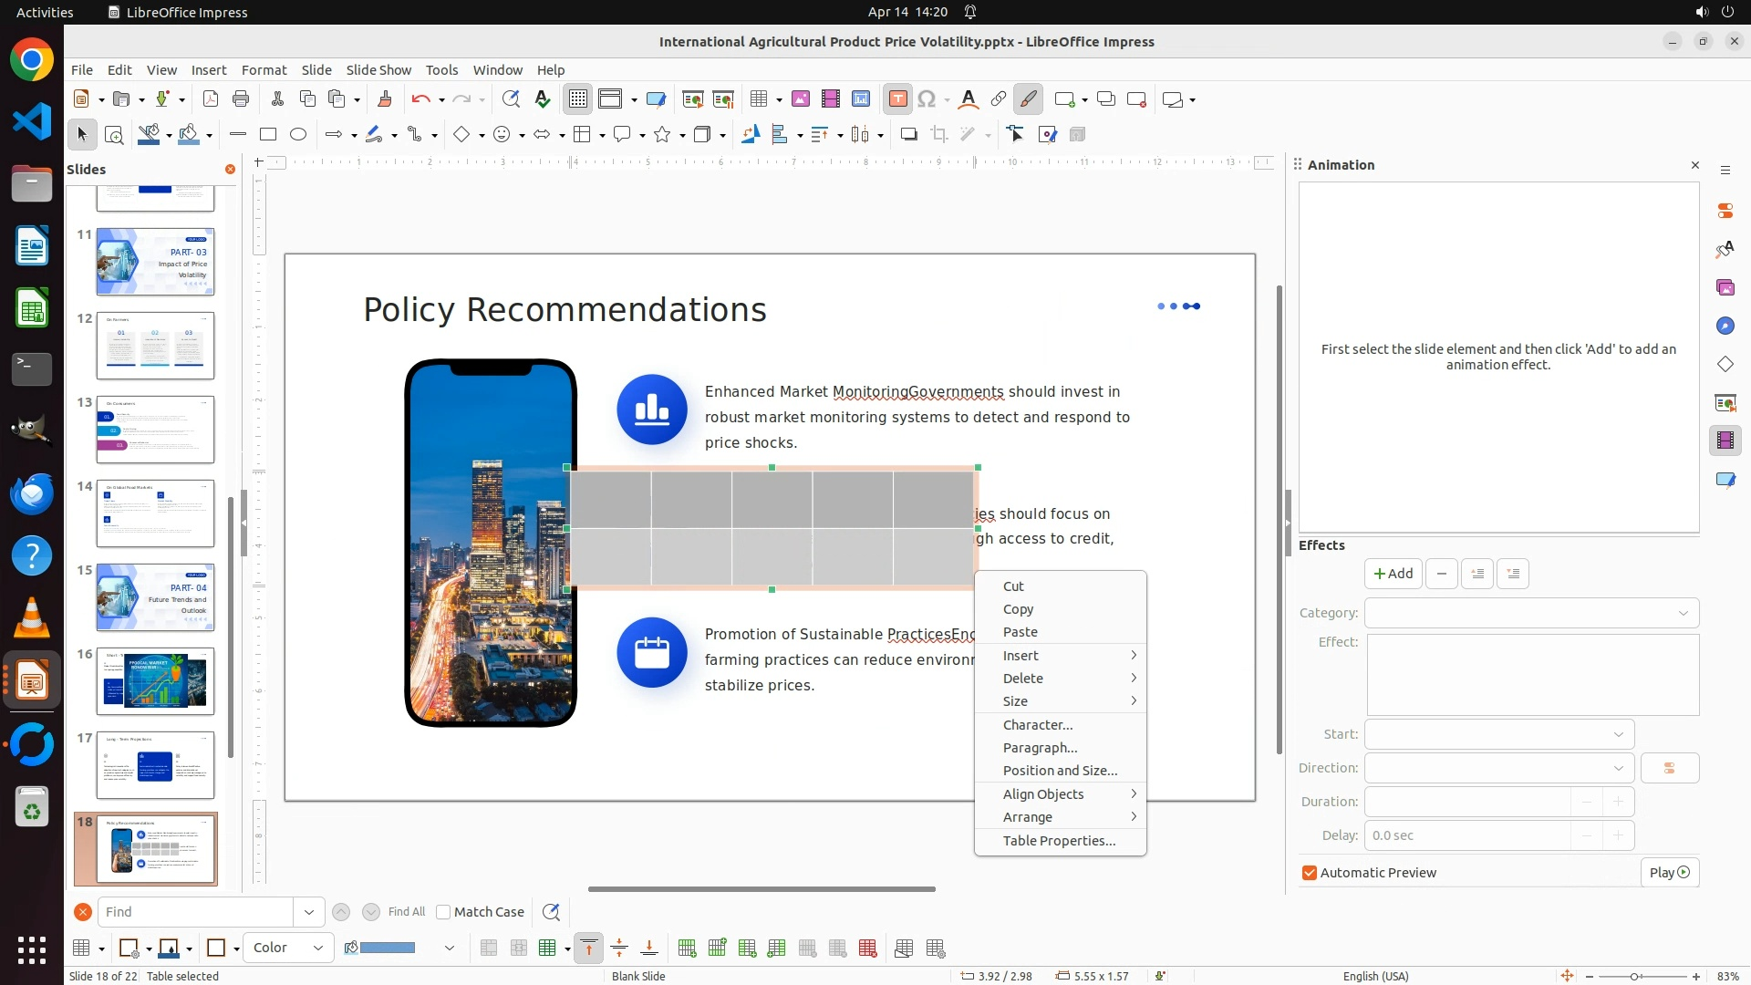Click the Add effect button
Image resolution: width=1751 pixels, height=985 pixels.
(1393, 574)
